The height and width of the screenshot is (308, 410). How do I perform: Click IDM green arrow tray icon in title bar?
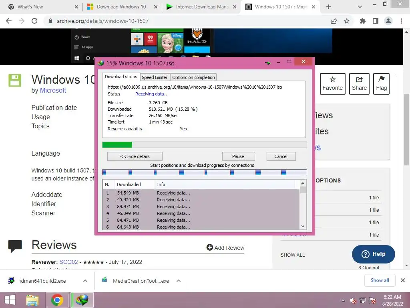pos(267,63)
